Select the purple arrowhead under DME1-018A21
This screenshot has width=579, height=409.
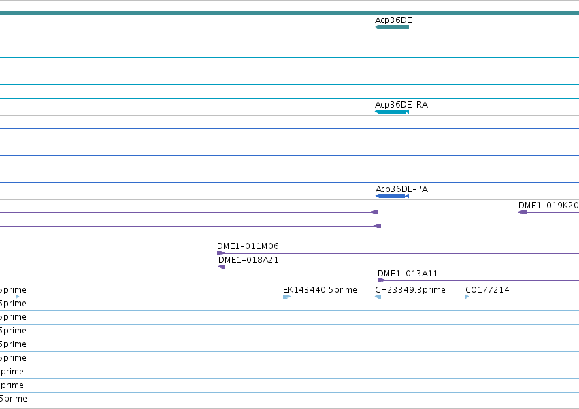pyautogui.click(x=222, y=267)
